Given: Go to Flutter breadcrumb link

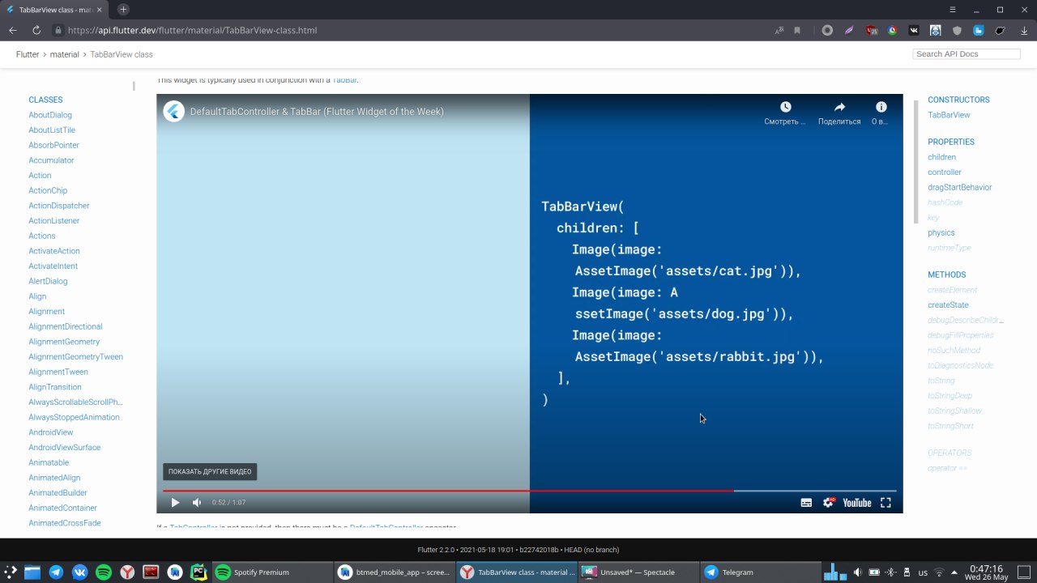Looking at the screenshot, I should point(28,54).
